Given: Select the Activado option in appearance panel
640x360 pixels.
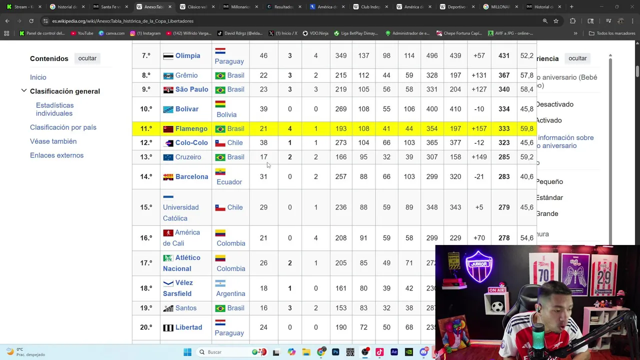Looking at the screenshot, I should [548, 120].
